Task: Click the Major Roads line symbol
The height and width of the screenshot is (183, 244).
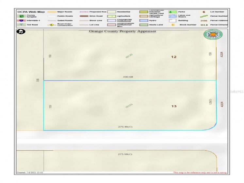Action: point(52,12)
